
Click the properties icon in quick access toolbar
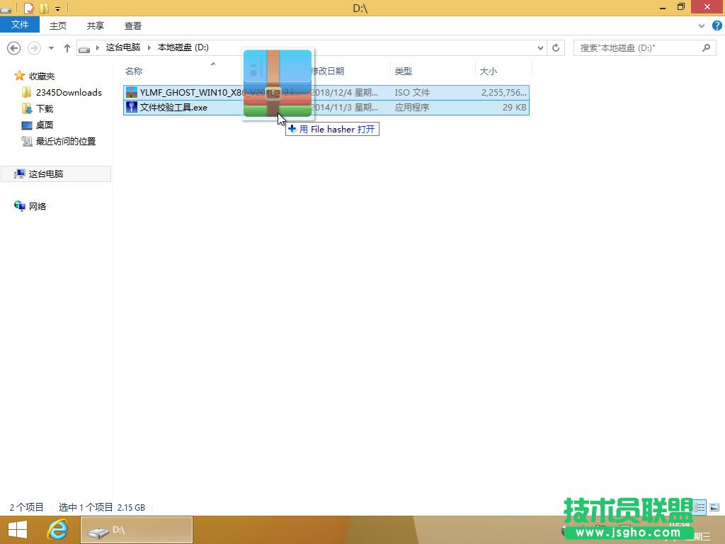[29, 8]
